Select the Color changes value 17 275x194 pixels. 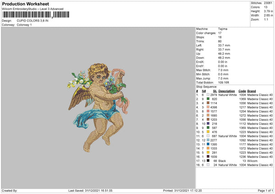pyautogui.click(x=220, y=33)
